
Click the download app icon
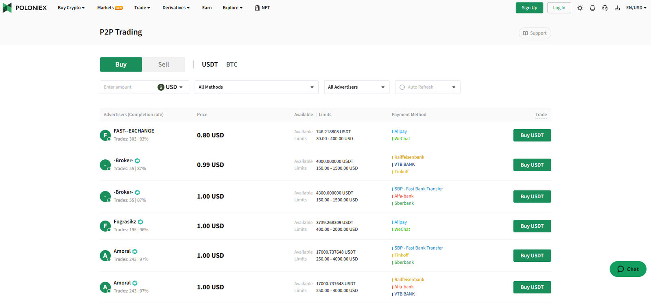point(617,8)
